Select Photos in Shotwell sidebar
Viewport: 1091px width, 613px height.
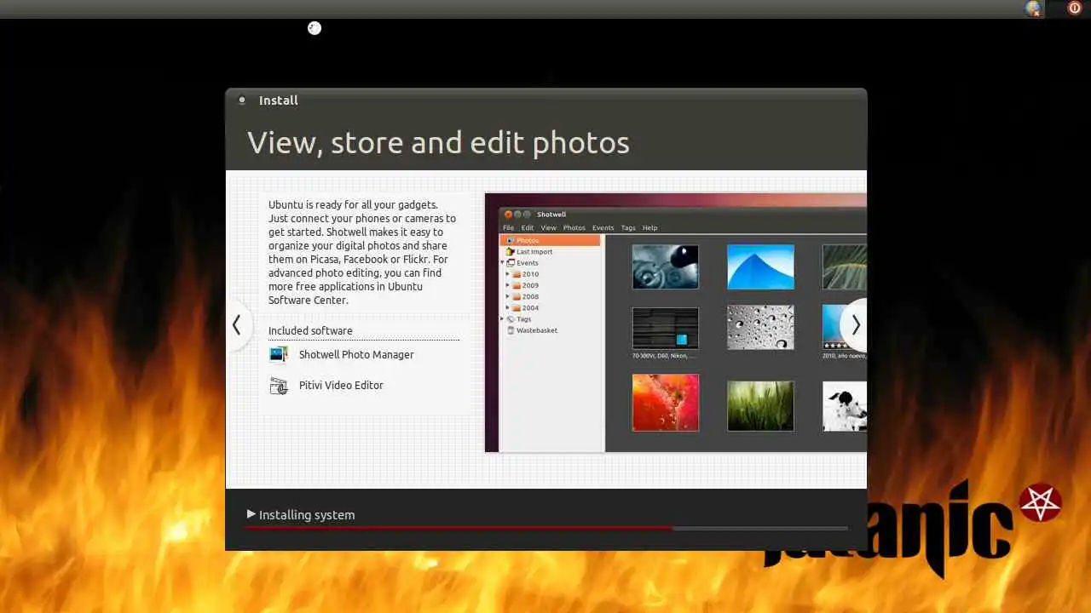[551, 241]
